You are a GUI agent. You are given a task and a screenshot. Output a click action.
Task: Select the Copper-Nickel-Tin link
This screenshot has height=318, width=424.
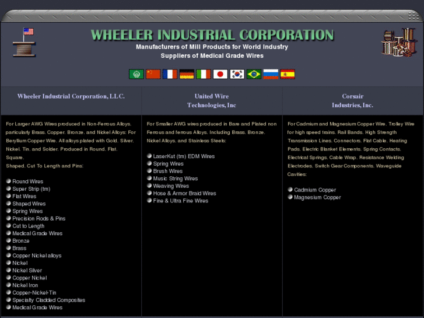[34, 293]
